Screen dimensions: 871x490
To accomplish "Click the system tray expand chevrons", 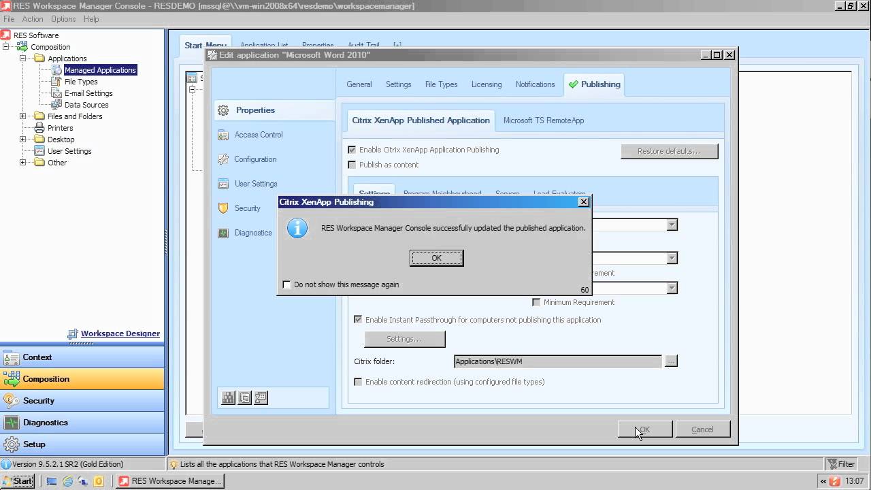I will coord(823,481).
